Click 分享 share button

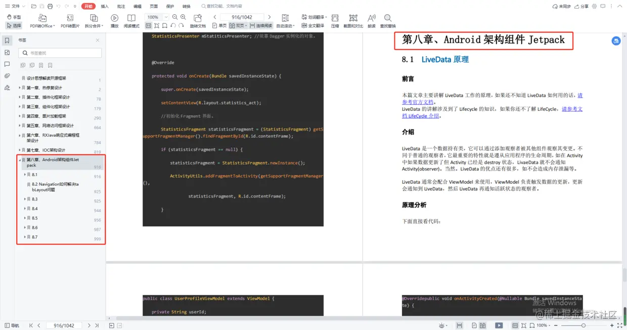tap(581, 6)
